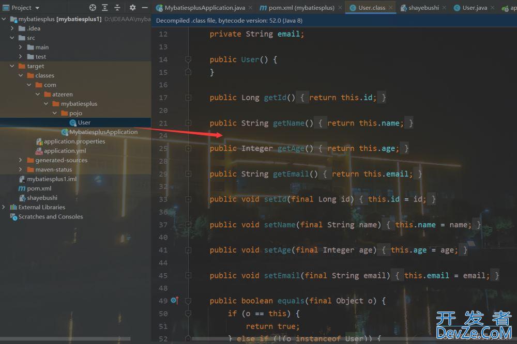The height and width of the screenshot is (344, 517).
Task: Click the private String email field declaration
Action: [x=257, y=34]
